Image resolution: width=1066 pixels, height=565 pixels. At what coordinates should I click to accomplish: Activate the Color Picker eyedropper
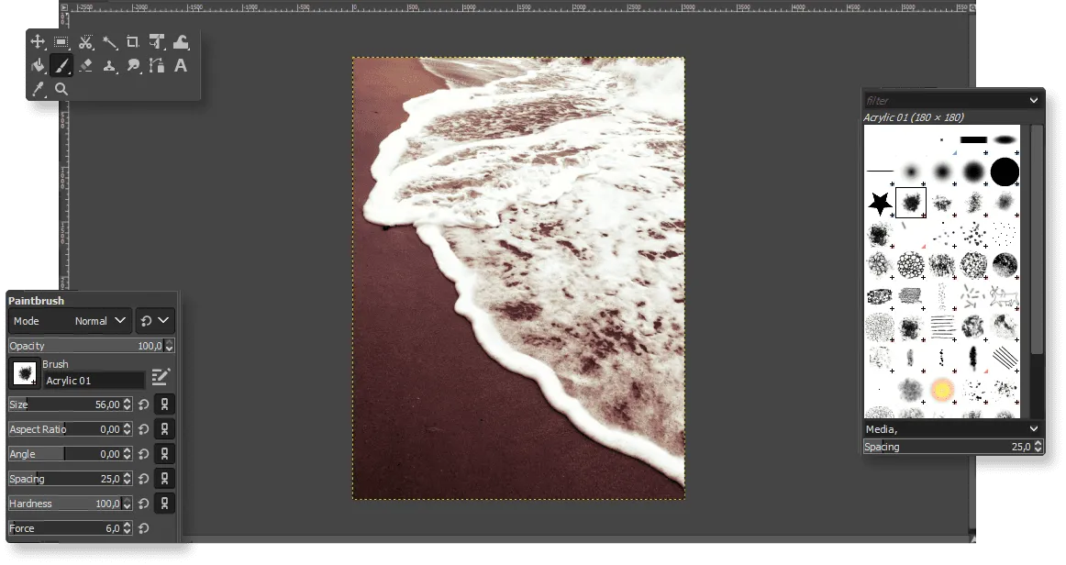(x=38, y=89)
